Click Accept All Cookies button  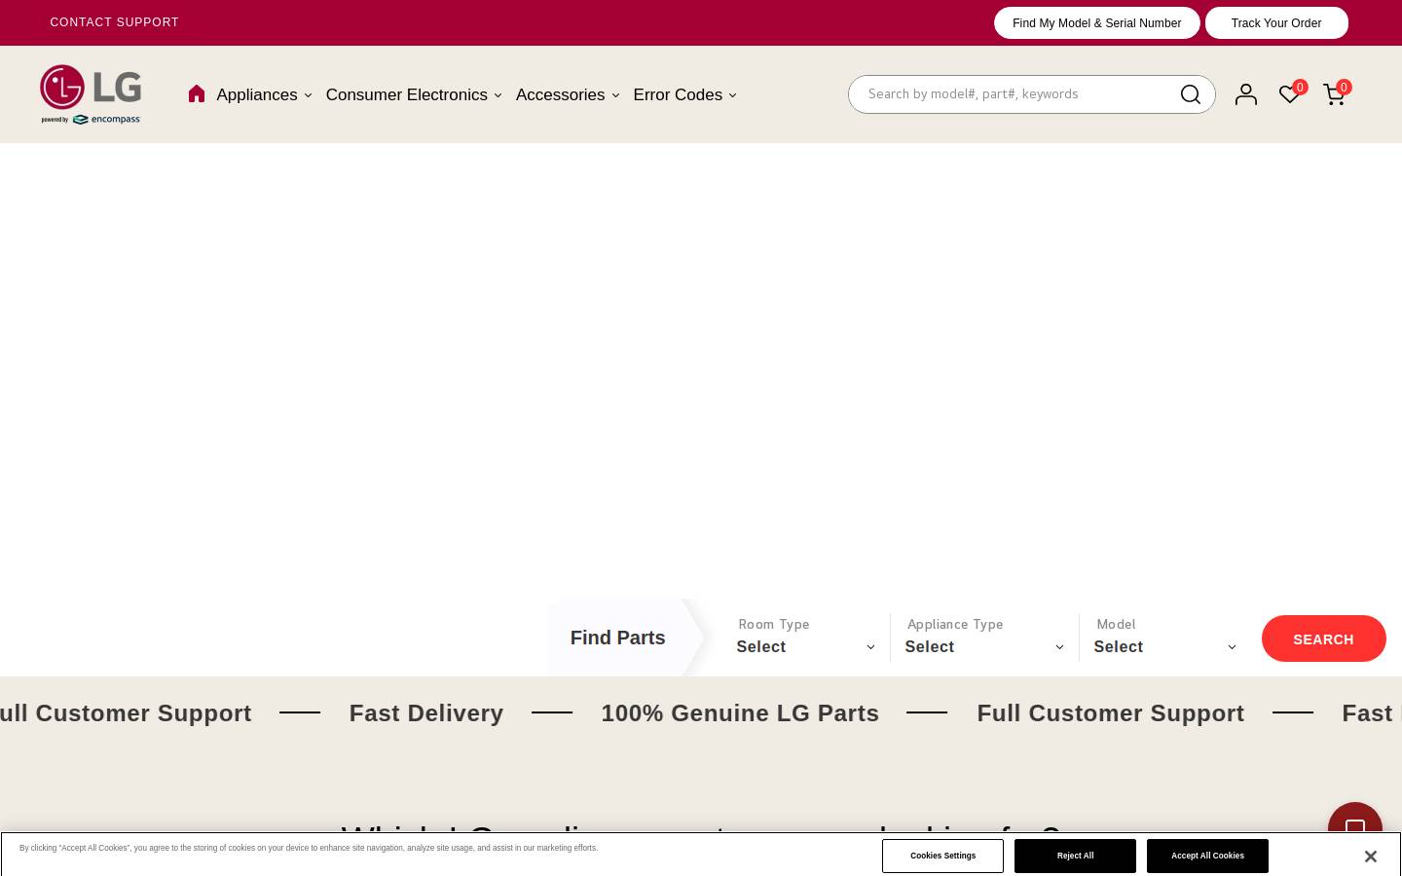(1207, 856)
